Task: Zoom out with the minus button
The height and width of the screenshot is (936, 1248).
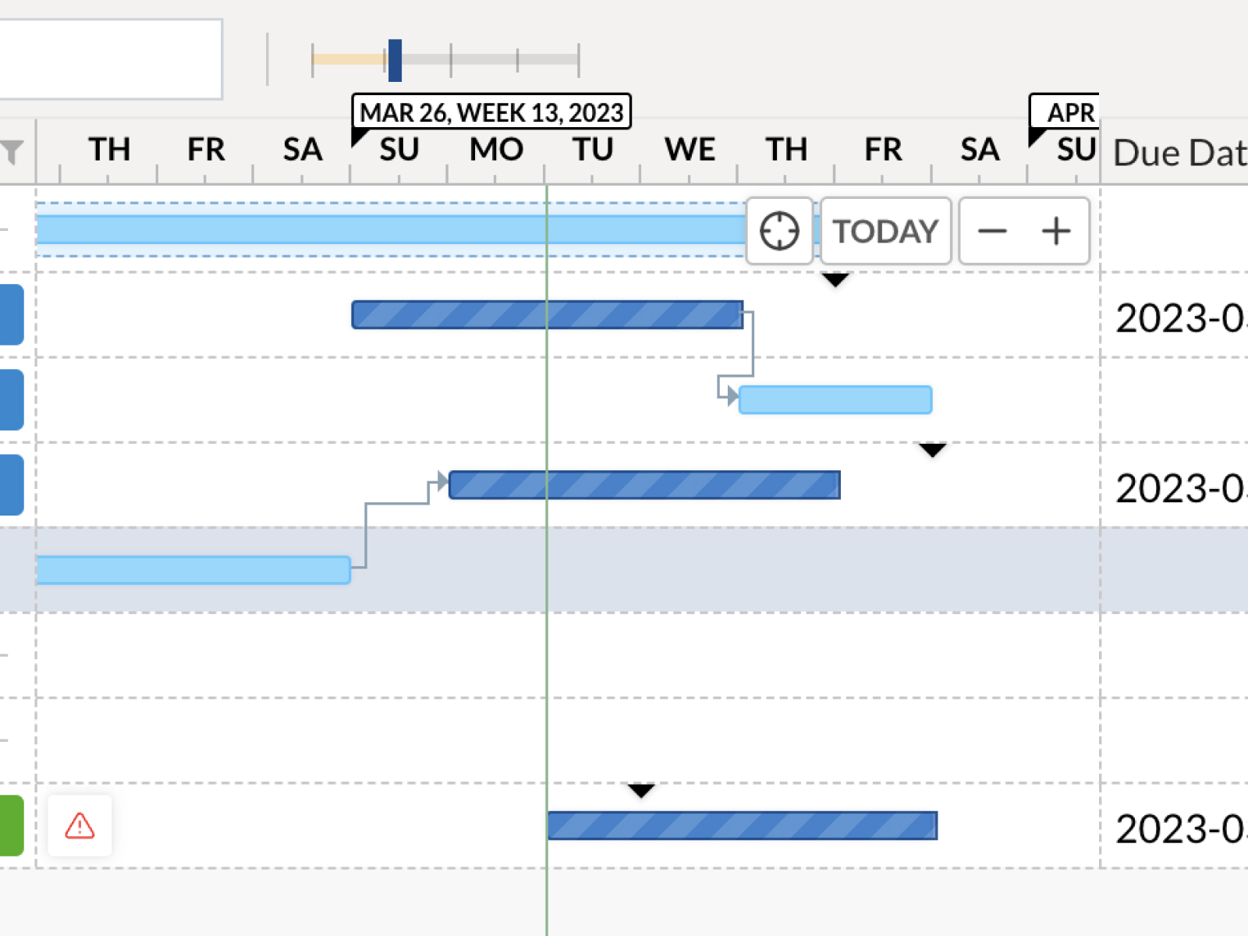Action: [x=992, y=231]
